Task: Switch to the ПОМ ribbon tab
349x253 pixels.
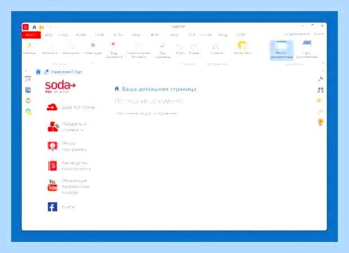Action: [240, 34]
